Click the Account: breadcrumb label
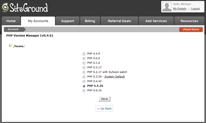This screenshot has height=123, width=206. click(x=13, y=29)
